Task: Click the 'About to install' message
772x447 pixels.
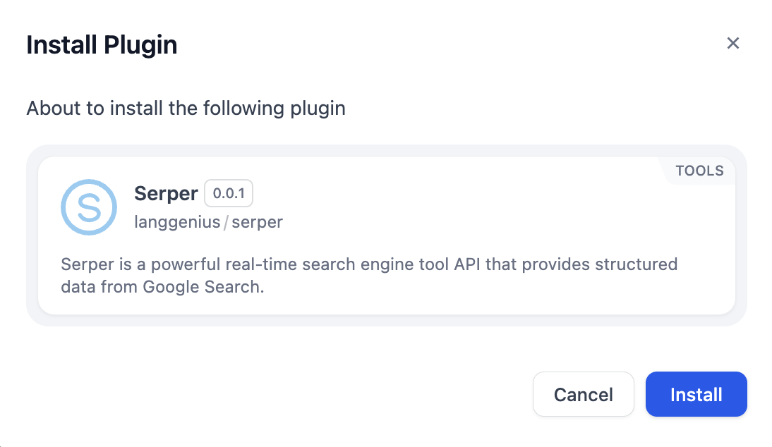Action: 186,109
